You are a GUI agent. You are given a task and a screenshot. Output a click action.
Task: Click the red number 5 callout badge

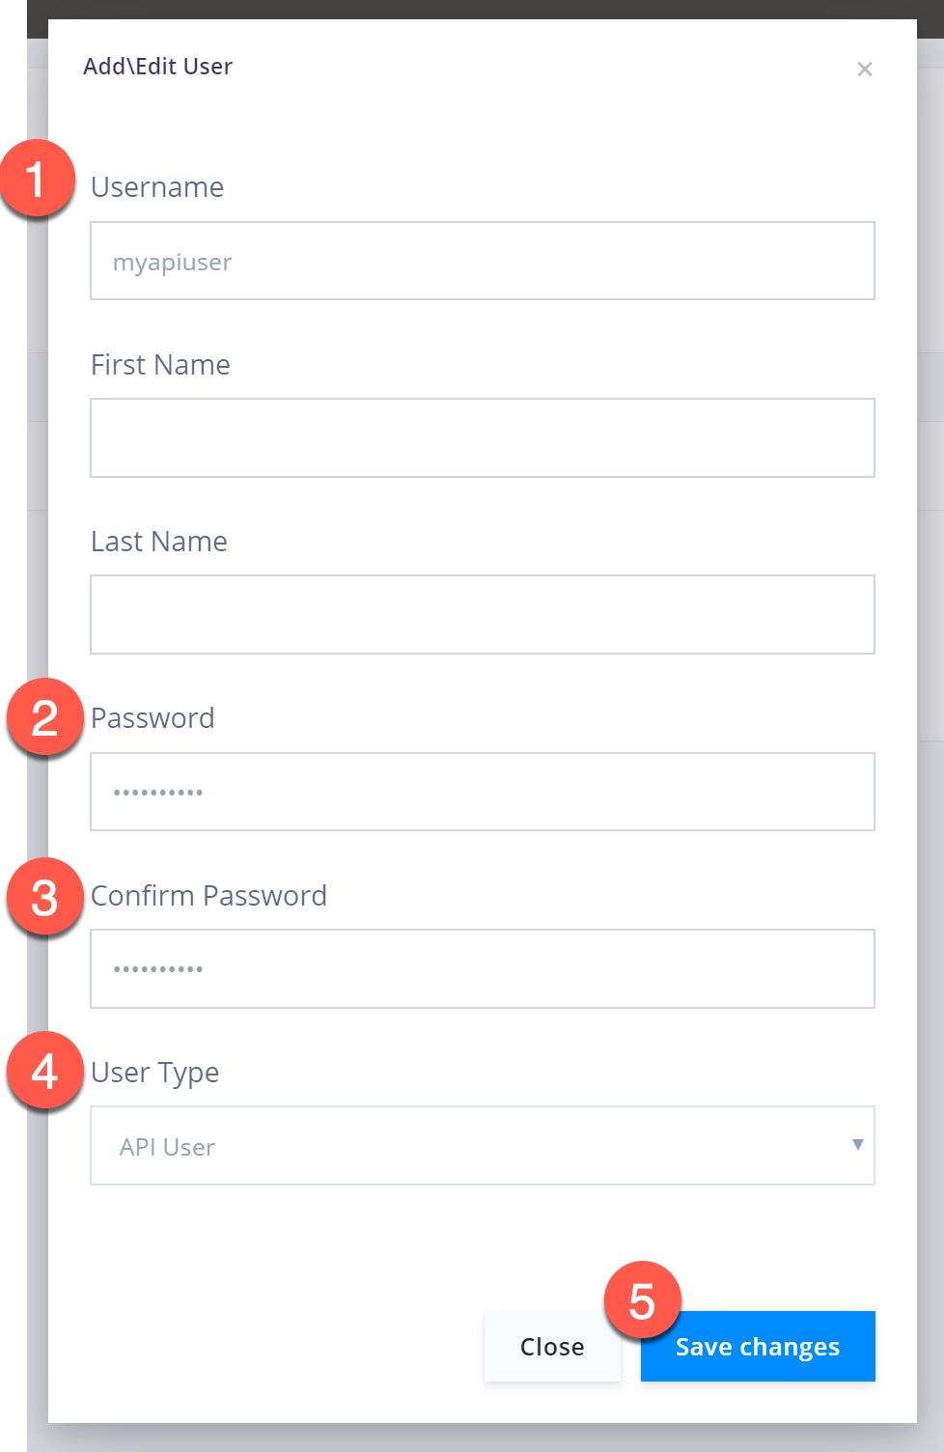(x=642, y=1300)
